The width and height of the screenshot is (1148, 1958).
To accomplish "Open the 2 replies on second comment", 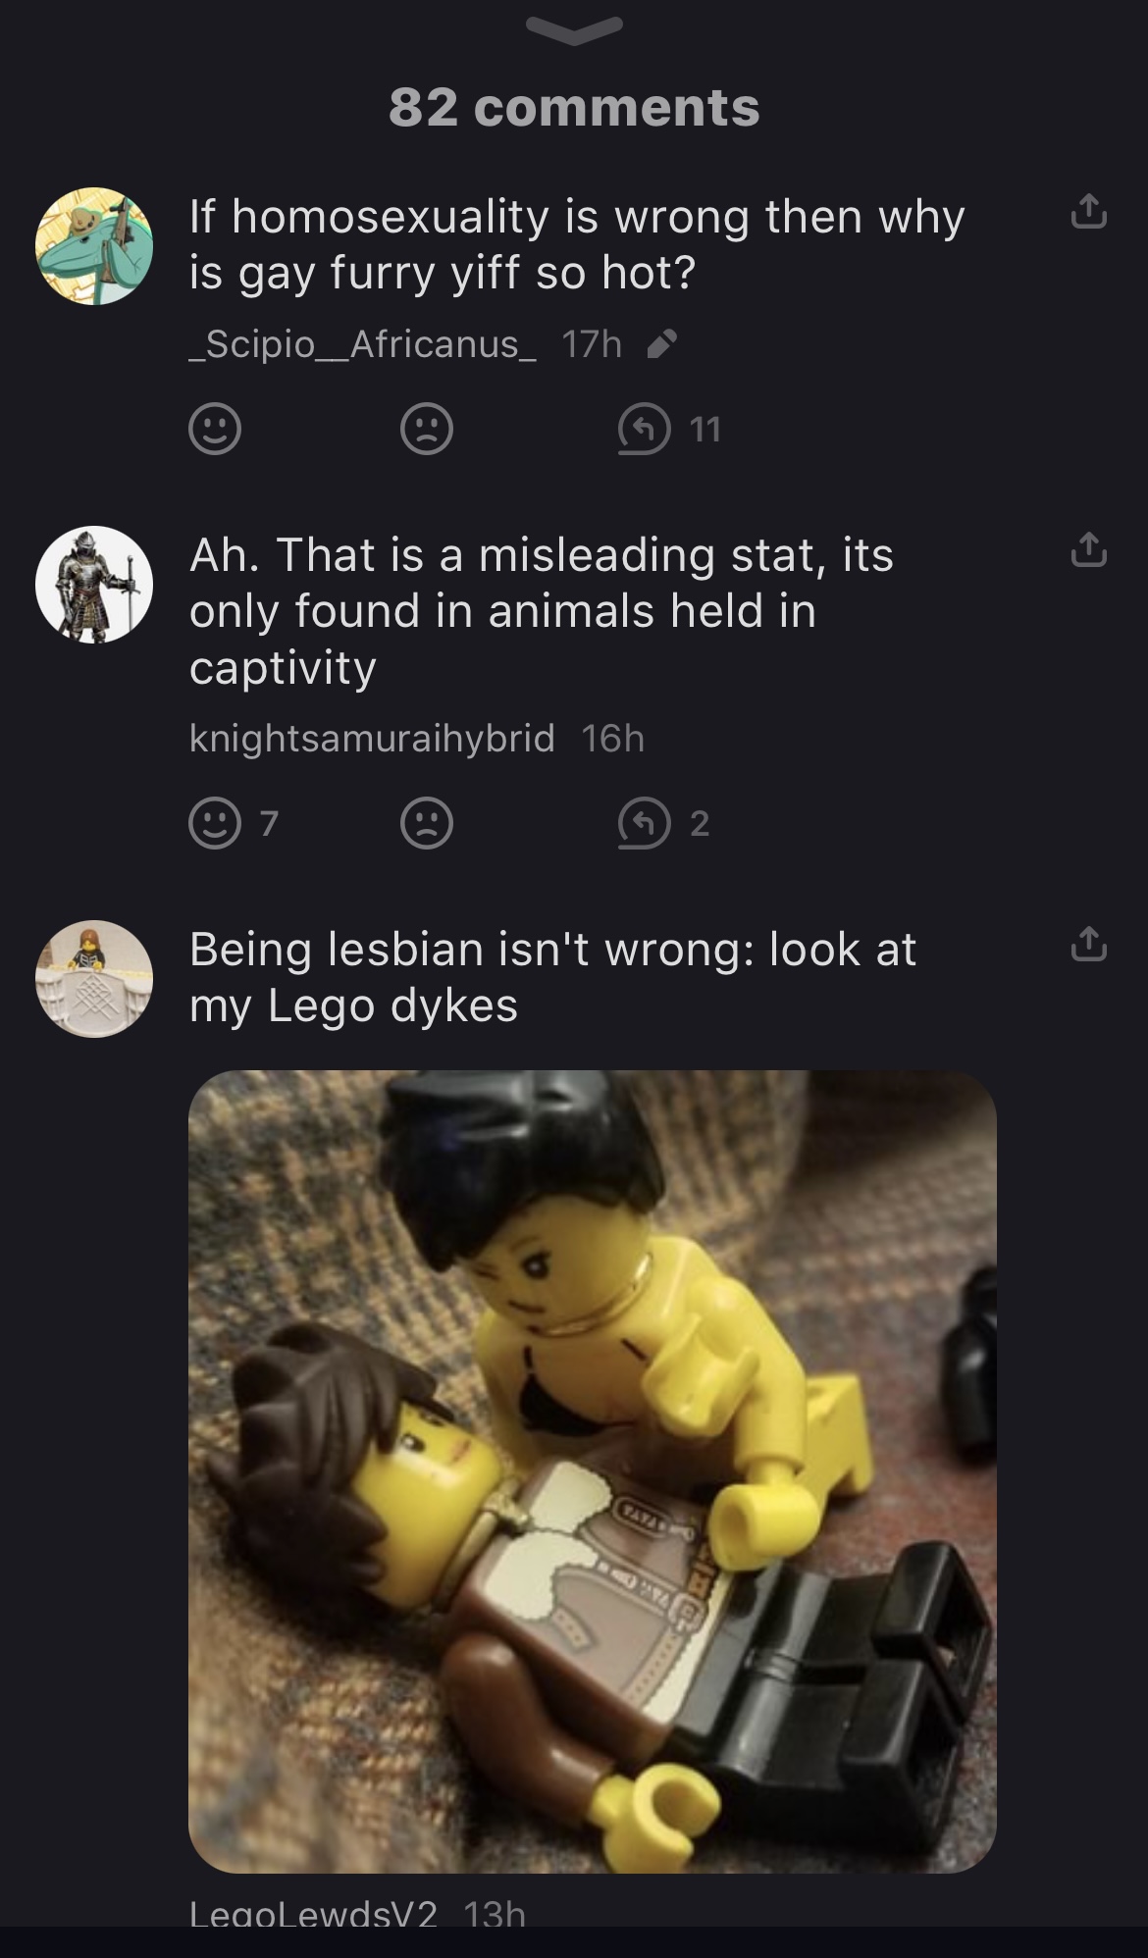I will pos(663,823).
